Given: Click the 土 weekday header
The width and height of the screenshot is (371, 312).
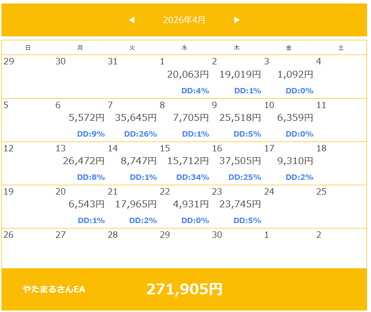Looking at the screenshot, I should pyautogui.click(x=341, y=48).
